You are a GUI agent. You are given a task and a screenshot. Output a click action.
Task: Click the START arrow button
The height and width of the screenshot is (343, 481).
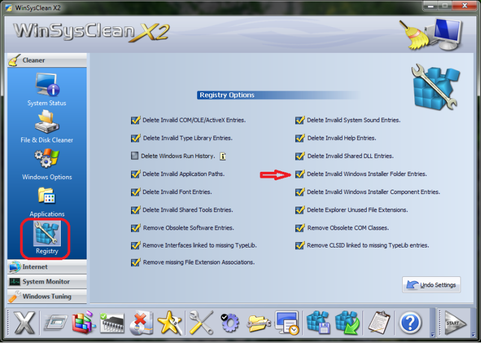click(455, 323)
